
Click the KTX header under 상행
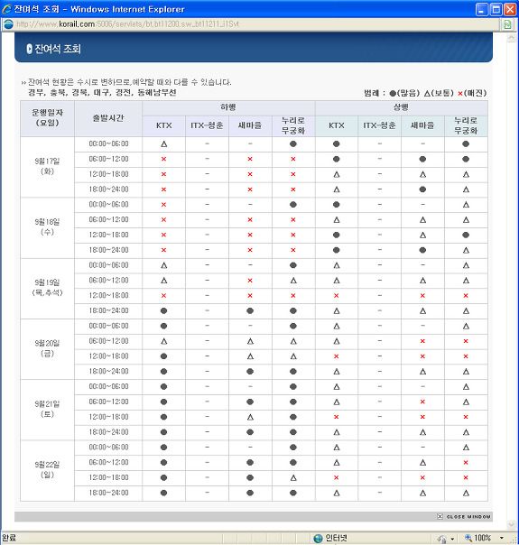[336, 125]
